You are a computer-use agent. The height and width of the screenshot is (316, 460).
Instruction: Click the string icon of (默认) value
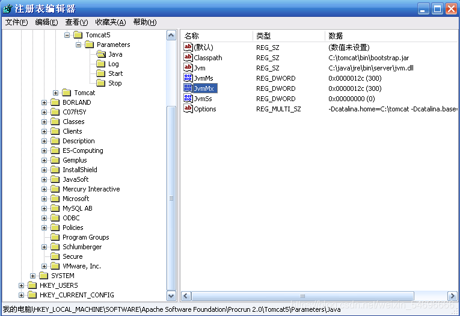[188, 47]
